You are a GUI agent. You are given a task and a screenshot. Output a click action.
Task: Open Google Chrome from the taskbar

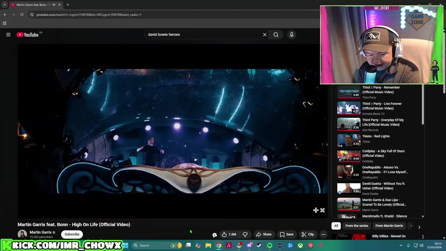218,245
